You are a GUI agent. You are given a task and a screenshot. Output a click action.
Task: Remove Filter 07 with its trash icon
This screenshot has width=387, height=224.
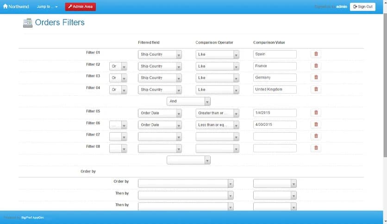click(316, 136)
